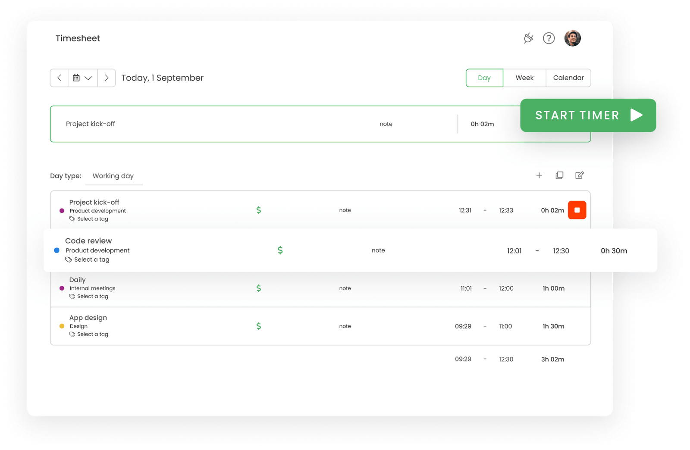
Task: Open the calendar date picker dropdown
Action: pos(82,78)
